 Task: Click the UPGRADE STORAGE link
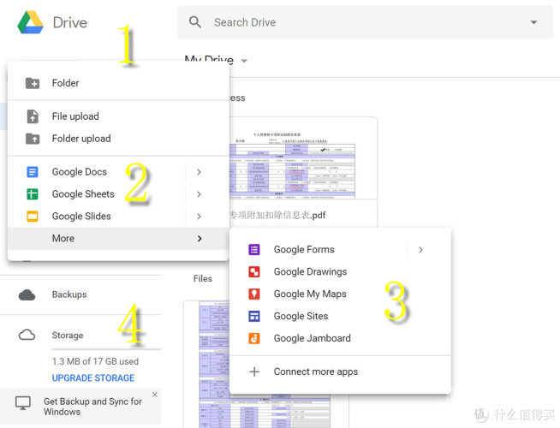click(x=93, y=378)
